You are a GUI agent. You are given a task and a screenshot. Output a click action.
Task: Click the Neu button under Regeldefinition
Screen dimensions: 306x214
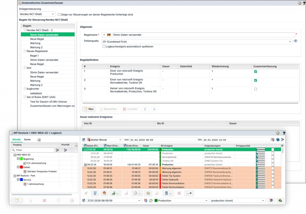click(x=88, y=109)
